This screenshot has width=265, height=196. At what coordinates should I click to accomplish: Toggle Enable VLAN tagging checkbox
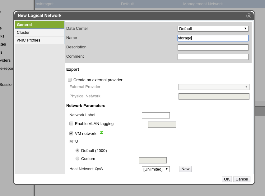tap(71, 123)
